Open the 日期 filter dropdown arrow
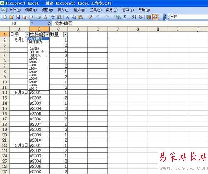This screenshot has width=208, height=174. point(27,34)
